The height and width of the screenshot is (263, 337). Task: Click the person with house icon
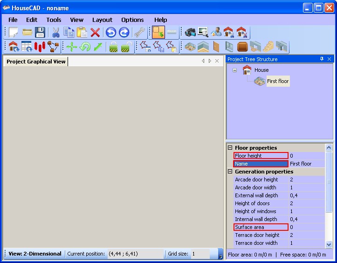(216, 32)
